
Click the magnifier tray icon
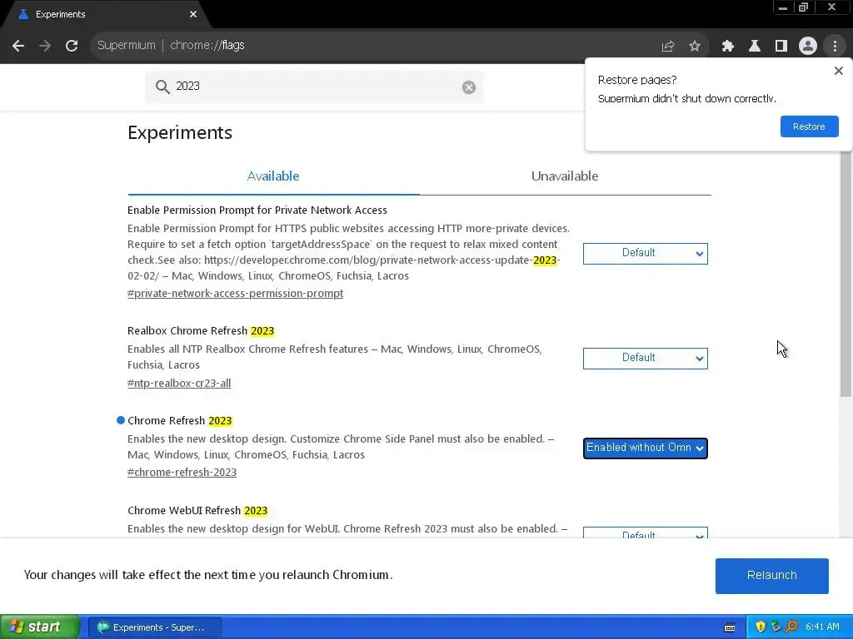(x=791, y=627)
